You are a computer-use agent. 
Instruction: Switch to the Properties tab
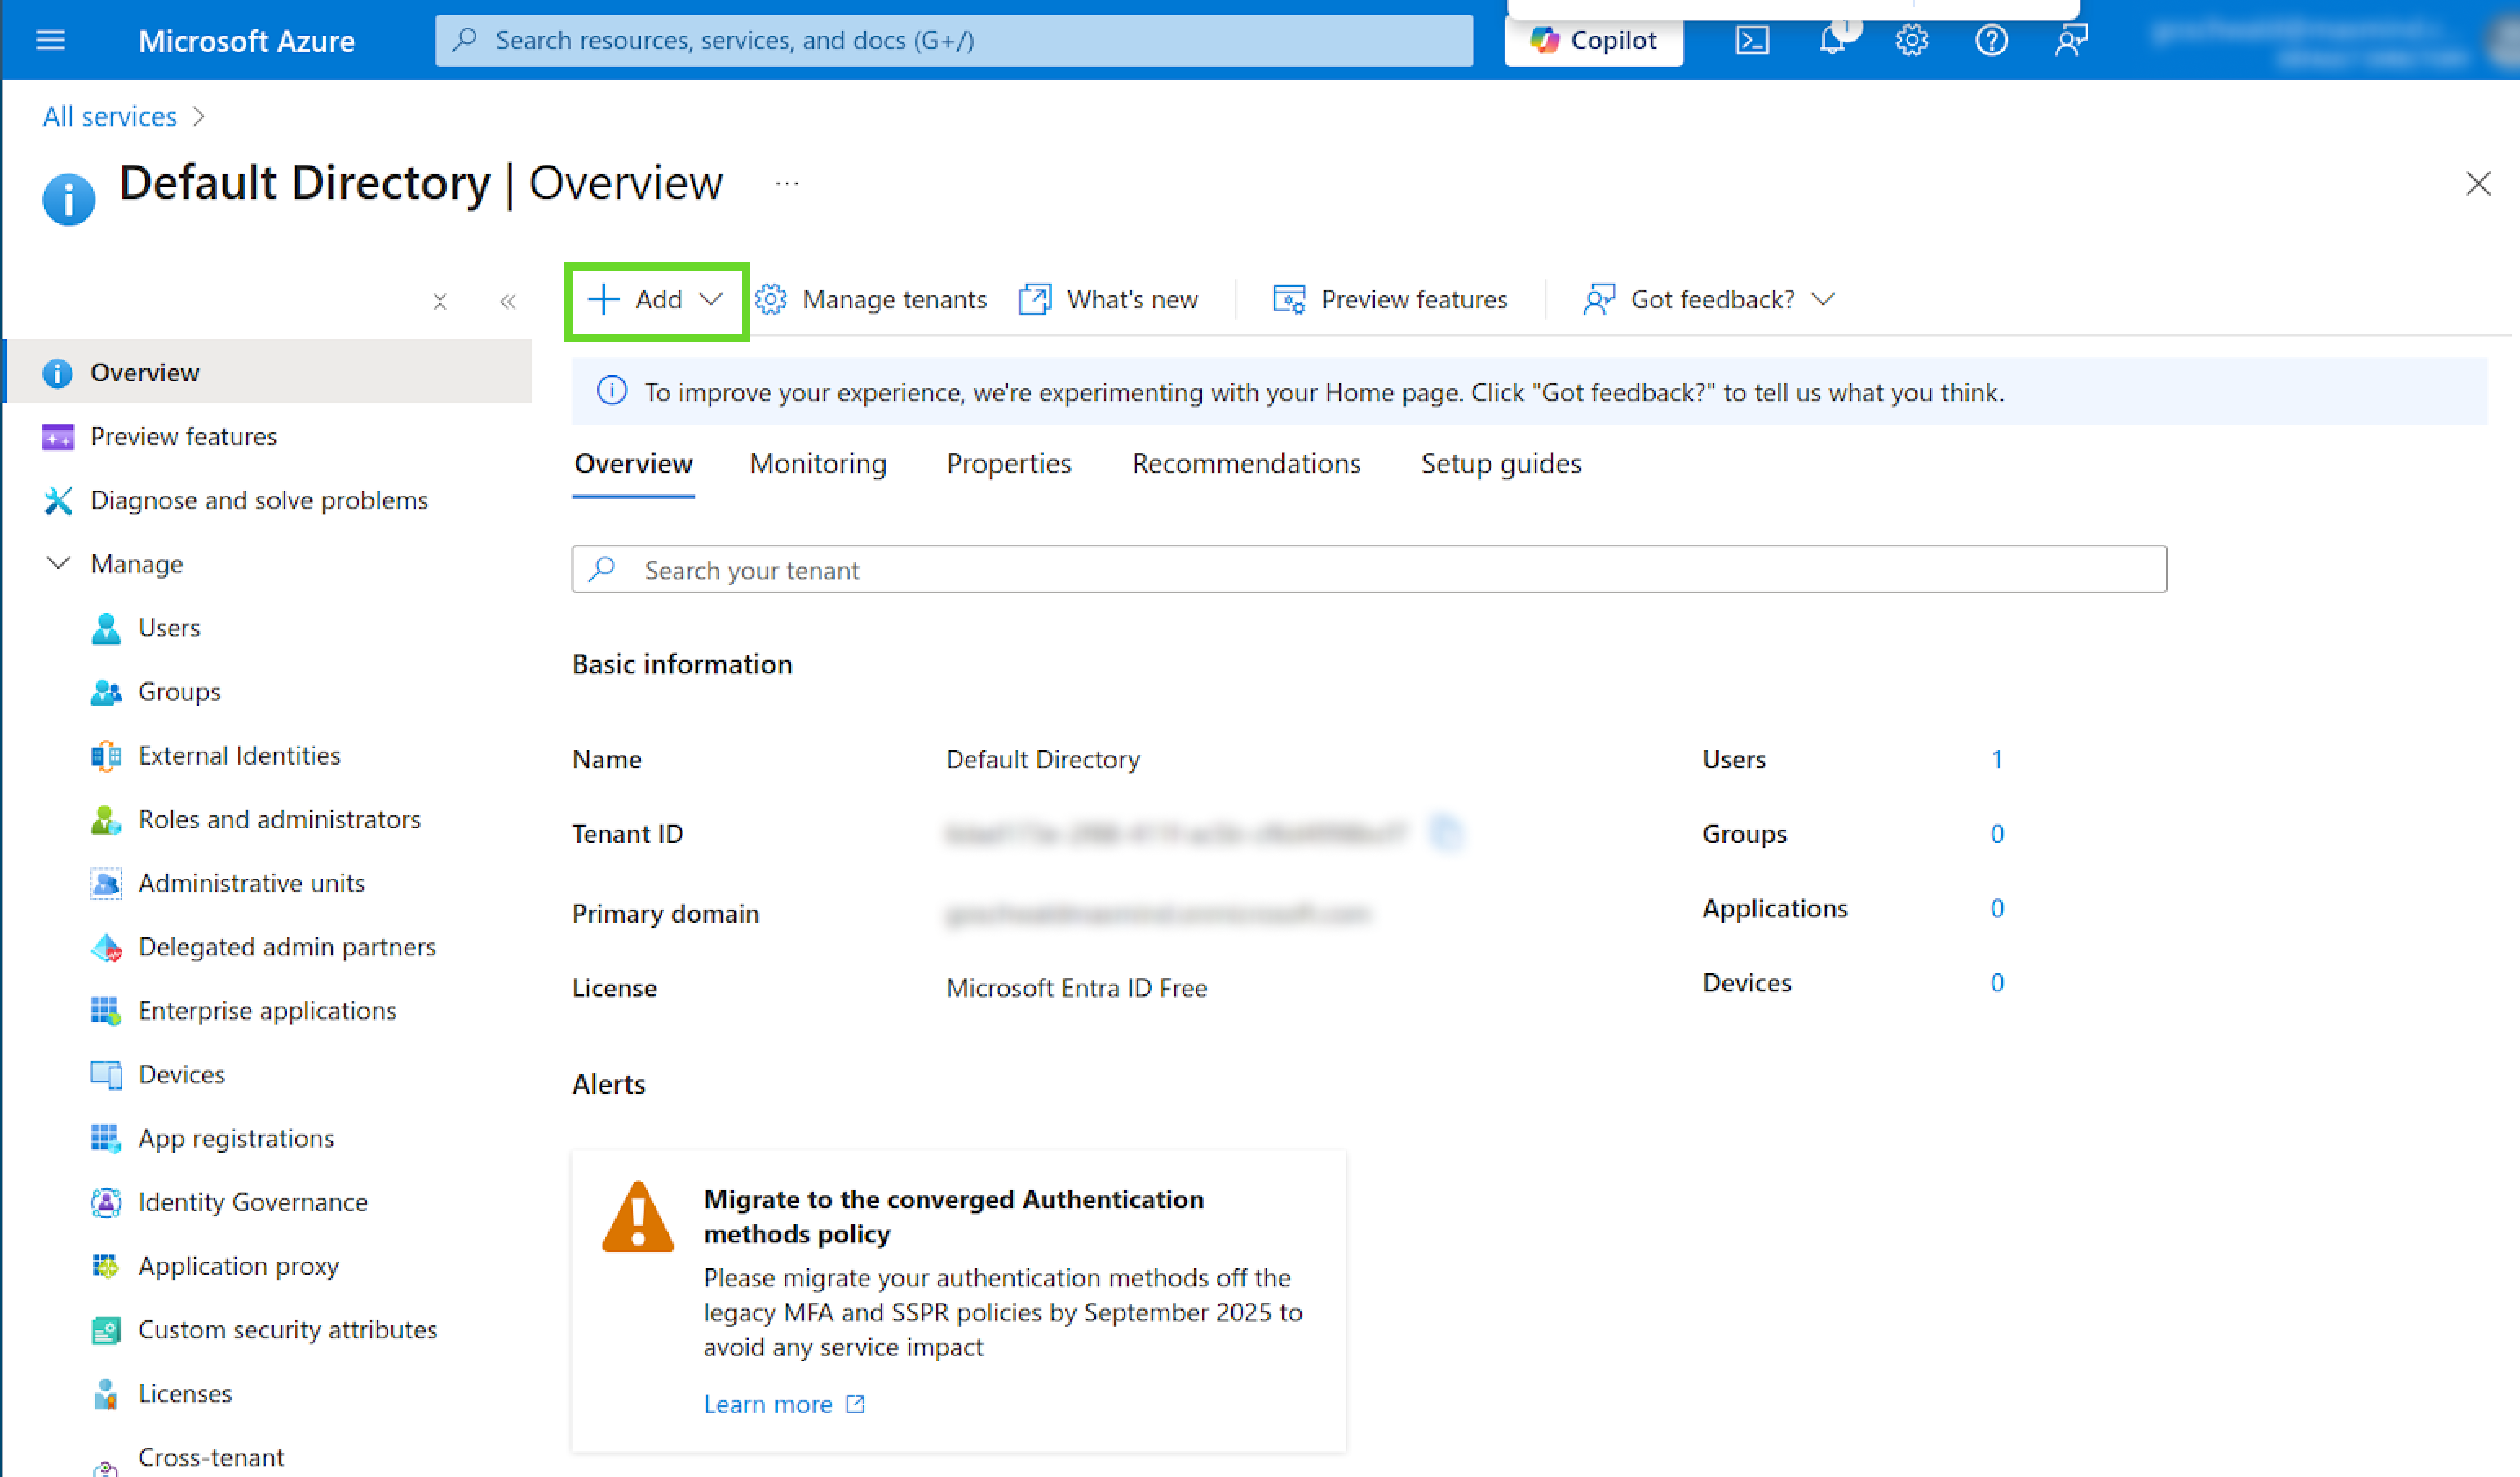[x=1008, y=464]
